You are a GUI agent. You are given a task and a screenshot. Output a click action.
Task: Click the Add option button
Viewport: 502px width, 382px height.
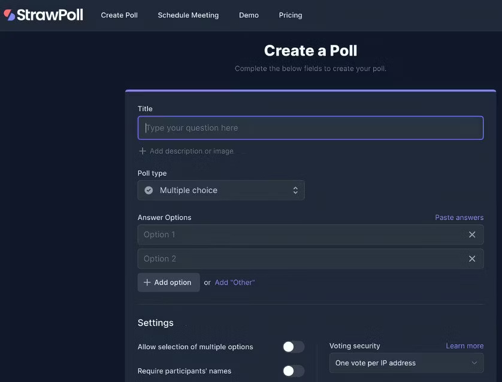pyautogui.click(x=168, y=282)
